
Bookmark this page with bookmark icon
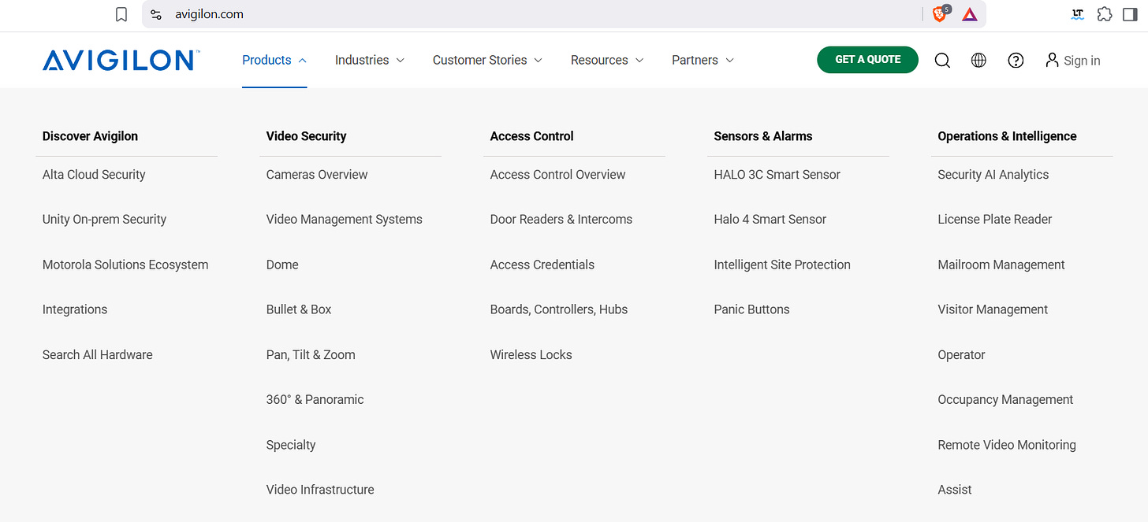121,14
